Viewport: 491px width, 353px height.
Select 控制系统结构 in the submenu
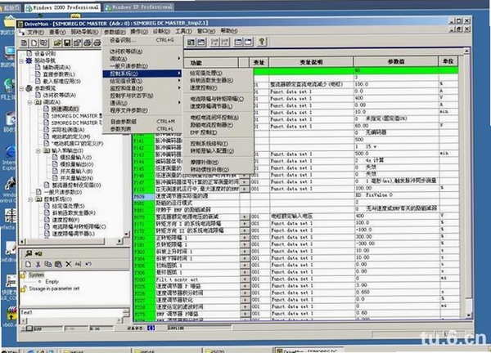click(x=218, y=144)
